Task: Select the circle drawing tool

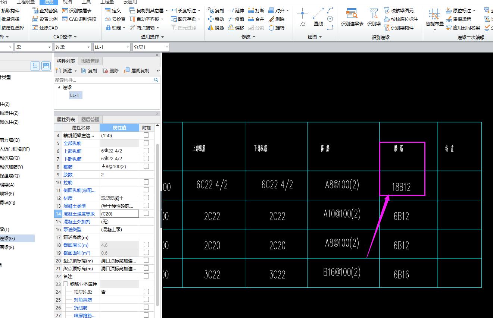Action: tap(330, 19)
